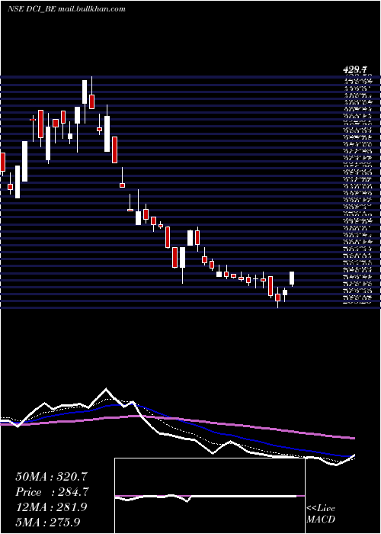The height and width of the screenshot is (534, 381).
Task: Click the 429.7 top price label
Action: pos(354,70)
